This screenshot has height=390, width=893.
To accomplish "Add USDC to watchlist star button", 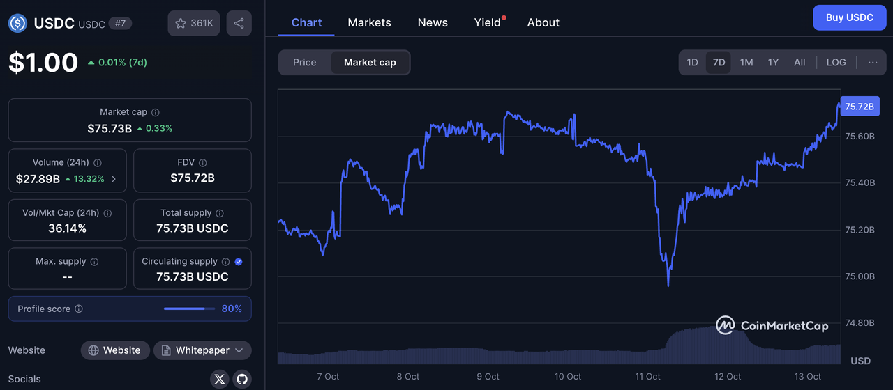I will click(194, 23).
